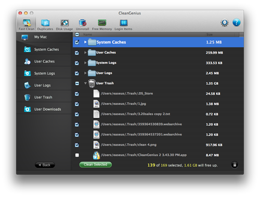The width and height of the screenshot is (260, 197).
Task: Open the Disk Usage tool
Action: pyautogui.click(x=64, y=24)
